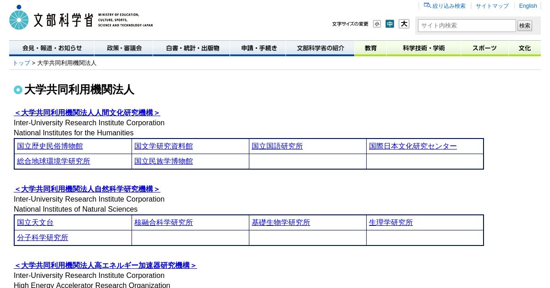Image resolution: width=550 pixels, height=288 pixels.
Task: Open 政策・審議会 menu
Action: pos(124,48)
